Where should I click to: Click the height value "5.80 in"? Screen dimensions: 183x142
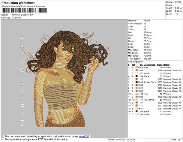178,8
